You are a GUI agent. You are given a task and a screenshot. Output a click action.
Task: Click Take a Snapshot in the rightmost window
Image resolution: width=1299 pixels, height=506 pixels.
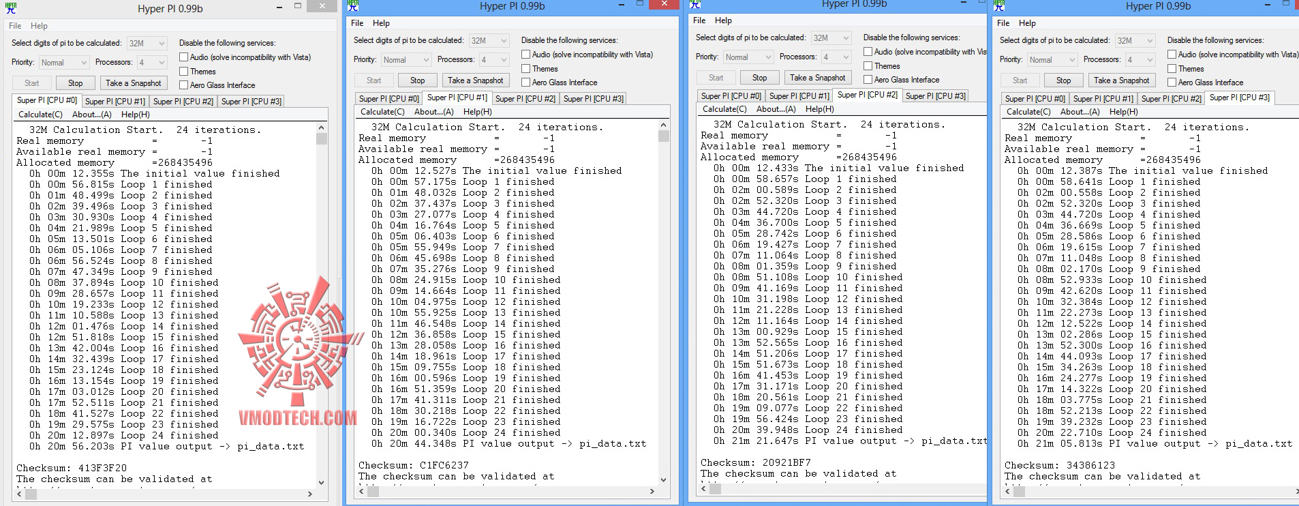tap(1122, 80)
